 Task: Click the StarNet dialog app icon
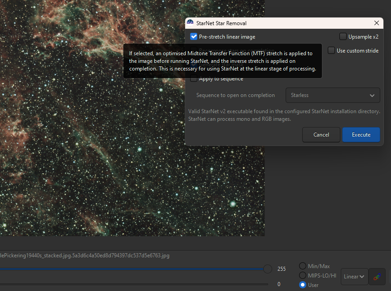190,23
